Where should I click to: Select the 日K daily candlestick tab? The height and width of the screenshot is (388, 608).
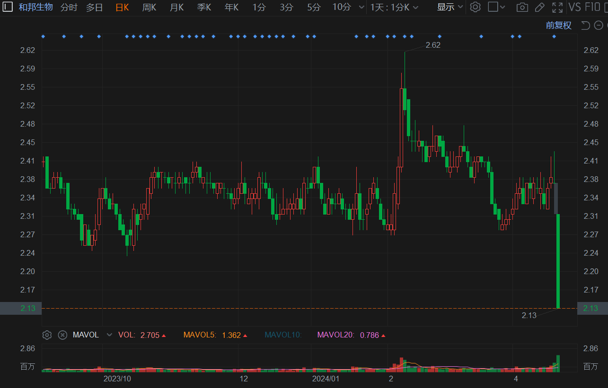coord(122,7)
